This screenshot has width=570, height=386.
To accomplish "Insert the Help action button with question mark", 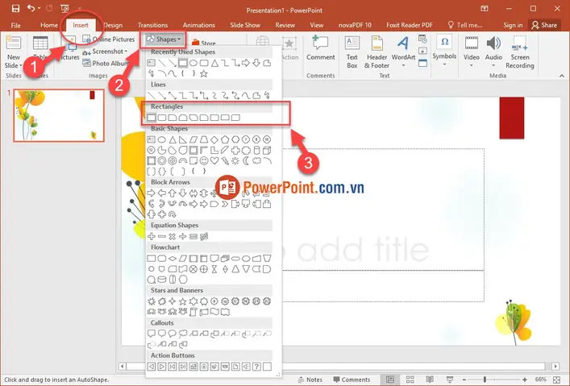I will tap(256, 367).
